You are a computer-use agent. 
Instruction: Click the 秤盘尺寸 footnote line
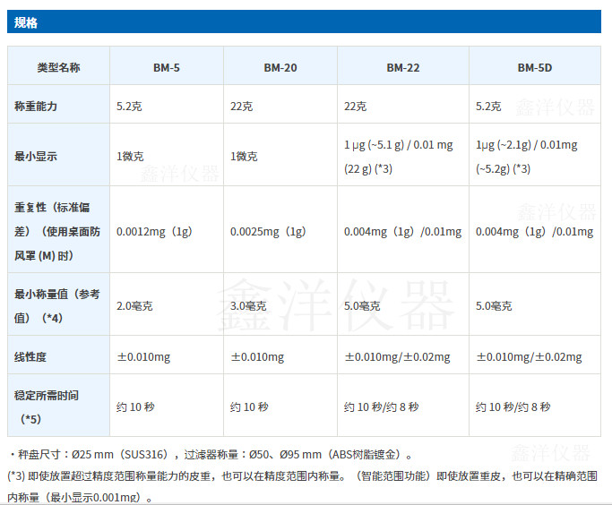211,455
